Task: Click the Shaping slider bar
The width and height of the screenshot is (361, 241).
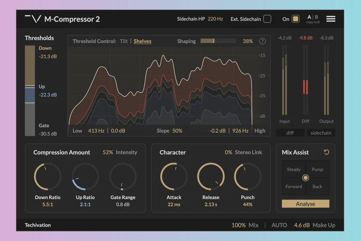Action: [218, 41]
